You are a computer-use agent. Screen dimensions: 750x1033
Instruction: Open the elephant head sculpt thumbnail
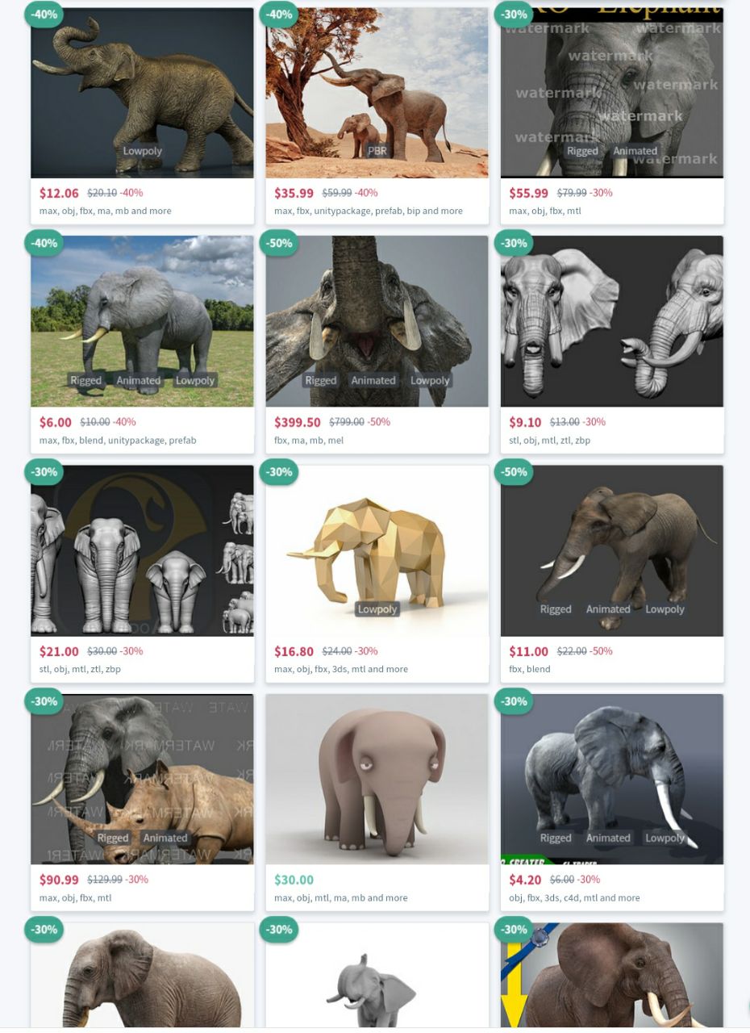[612, 321]
